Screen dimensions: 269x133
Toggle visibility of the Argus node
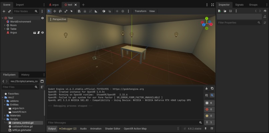(x=42, y=33)
